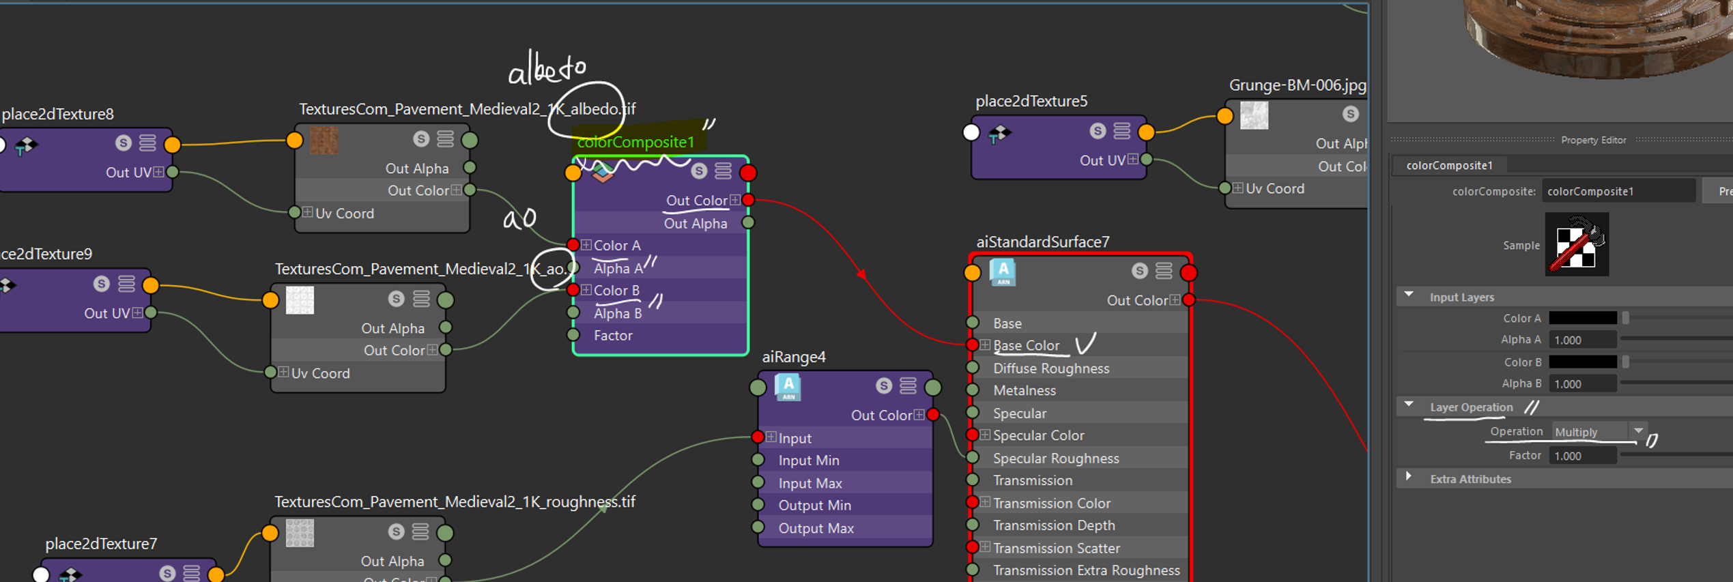Click the colorComposite1 Sample swatch in Property Editor
The width and height of the screenshot is (1733, 582).
coord(1577,244)
